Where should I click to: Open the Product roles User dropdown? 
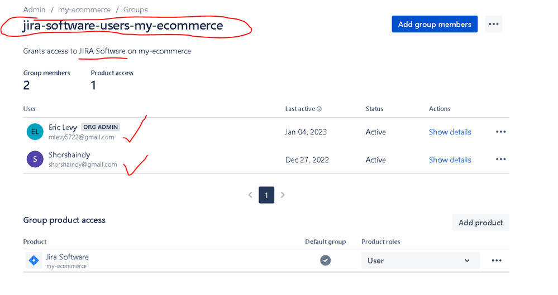click(420, 260)
